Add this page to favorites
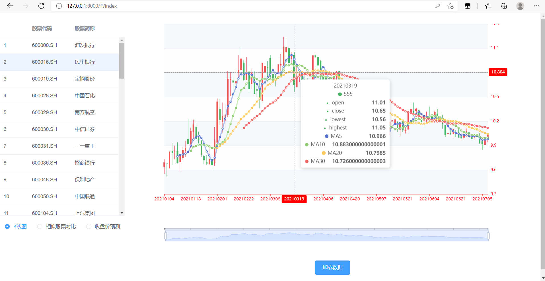This screenshot has width=545, height=281. click(x=451, y=6)
